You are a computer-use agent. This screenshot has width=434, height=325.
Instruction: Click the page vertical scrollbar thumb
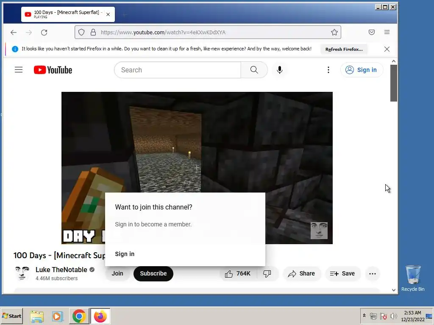(x=394, y=83)
